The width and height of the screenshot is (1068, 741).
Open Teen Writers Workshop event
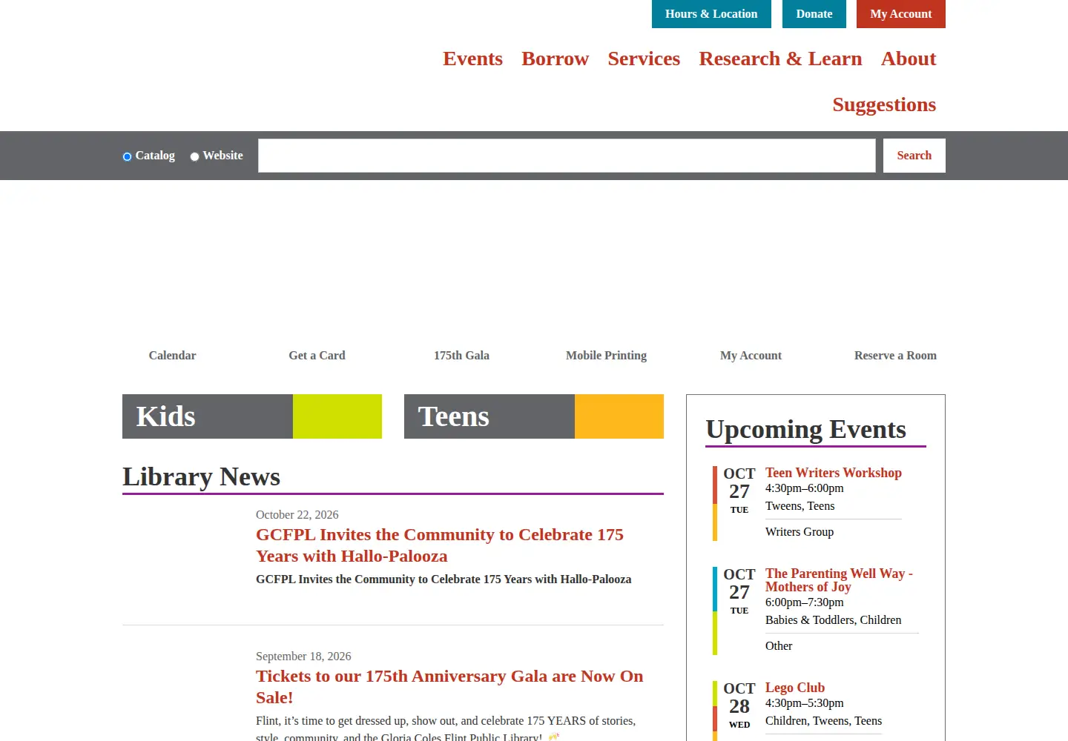(x=834, y=473)
